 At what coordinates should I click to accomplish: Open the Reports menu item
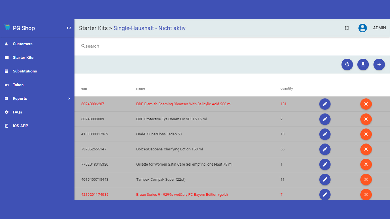[37, 99]
